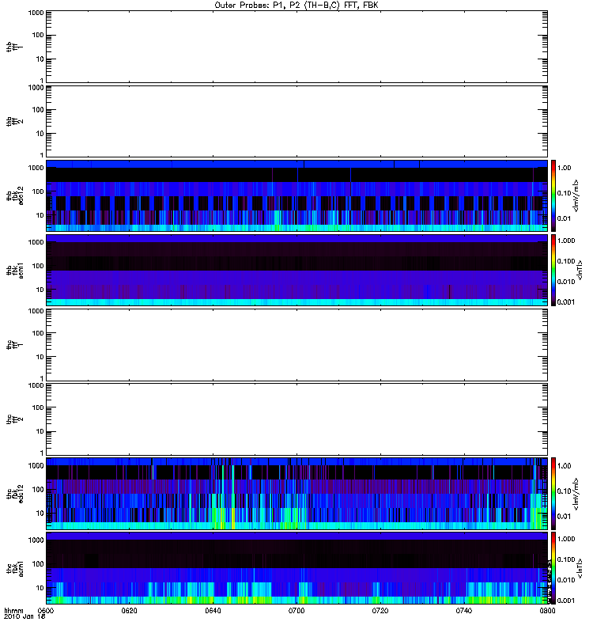Click the '0.001' value on thb scm1 colorbar
The width and height of the screenshot is (593, 633).
(x=566, y=302)
